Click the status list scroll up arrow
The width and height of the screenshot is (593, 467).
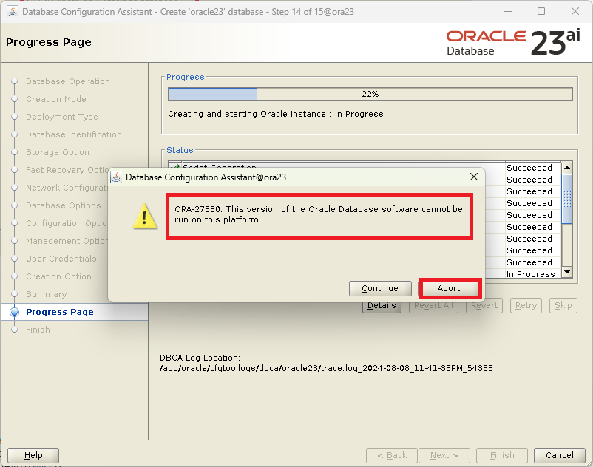pyautogui.click(x=567, y=168)
